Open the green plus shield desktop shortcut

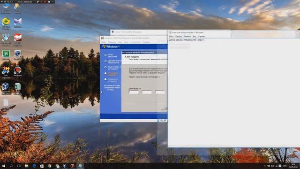click(6, 24)
